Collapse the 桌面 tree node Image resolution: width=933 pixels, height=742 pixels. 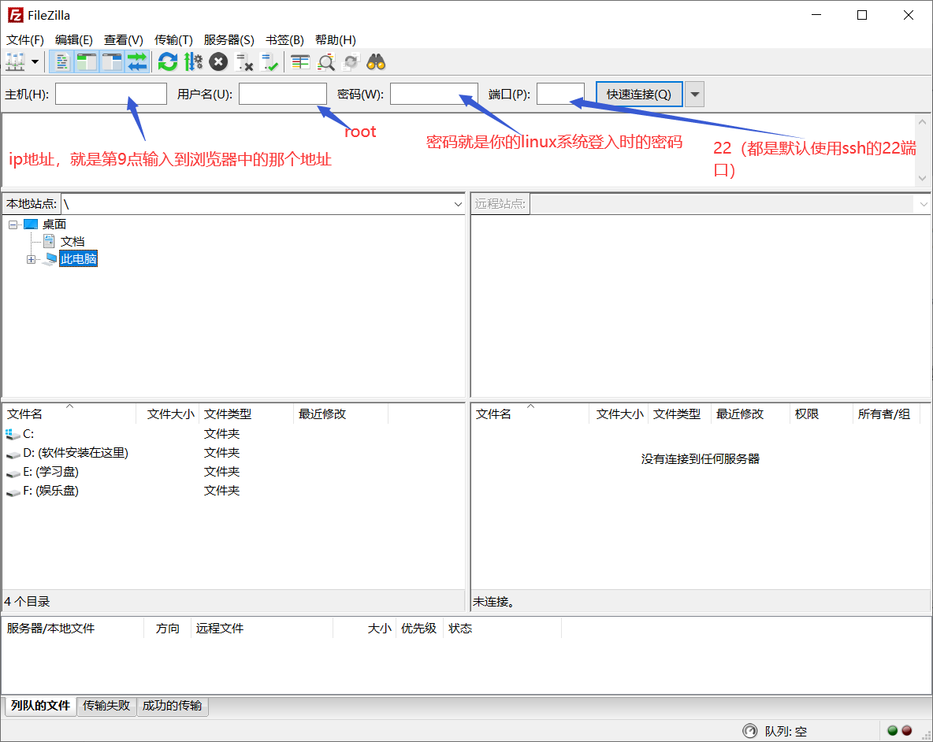coord(13,224)
